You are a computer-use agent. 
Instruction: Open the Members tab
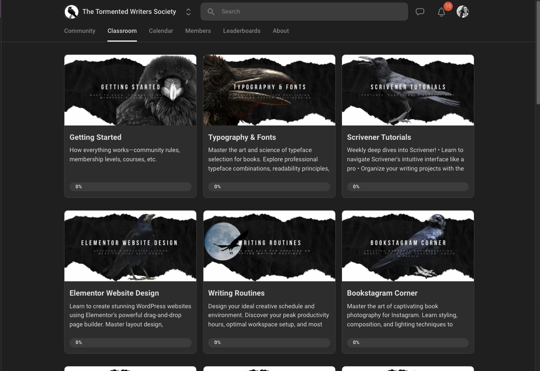(198, 31)
